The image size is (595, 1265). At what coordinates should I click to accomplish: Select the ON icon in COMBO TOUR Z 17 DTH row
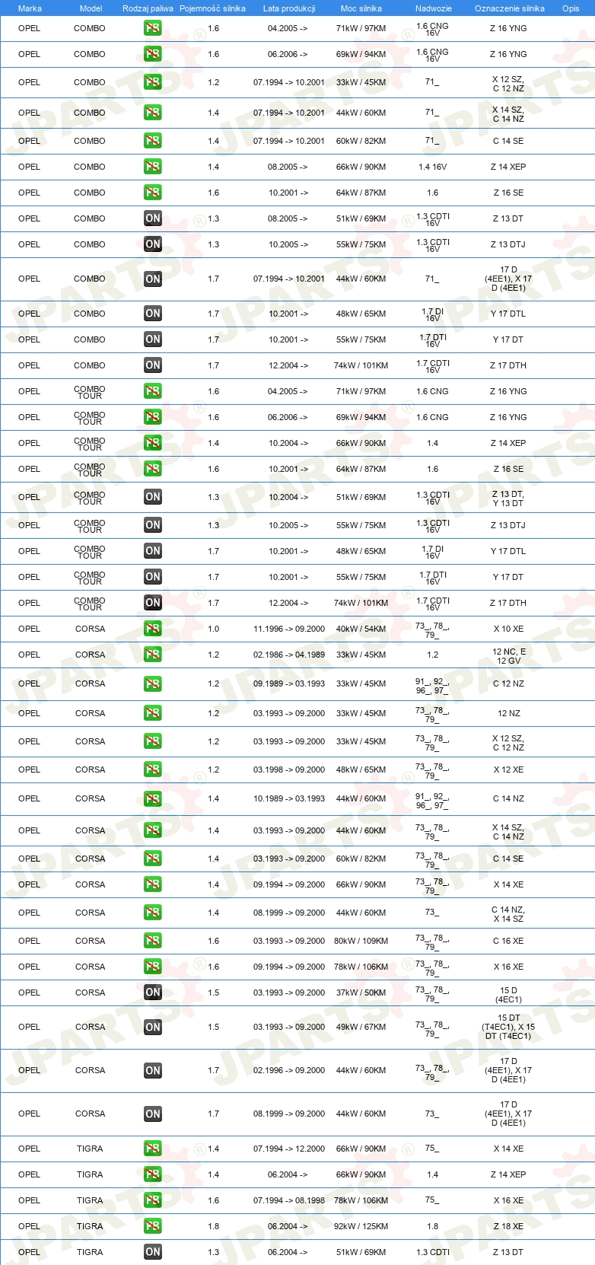pos(153,603)
